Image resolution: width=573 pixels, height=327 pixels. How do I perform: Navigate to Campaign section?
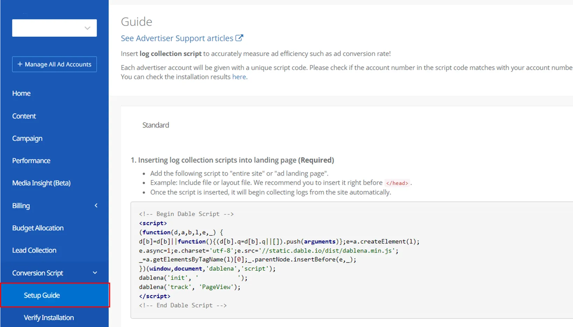[x=27, y=138]
